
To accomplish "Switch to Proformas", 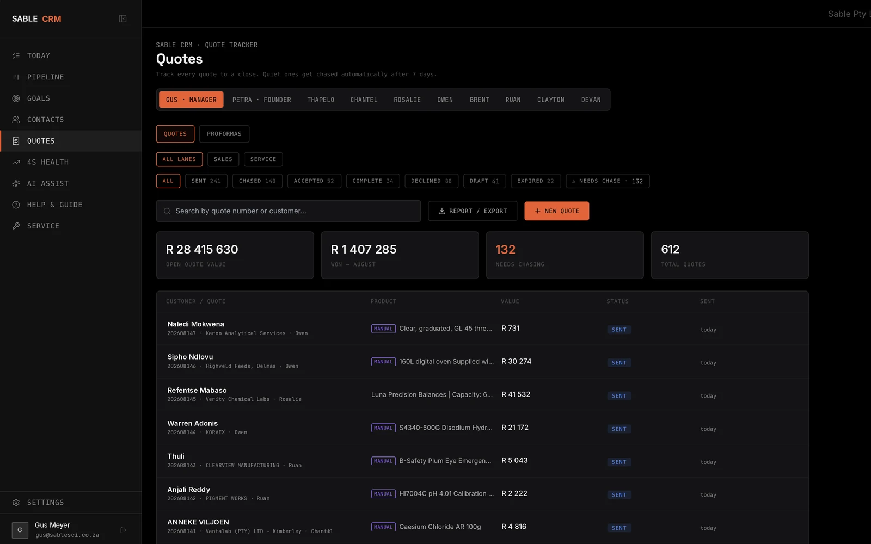I will [224, 134].
